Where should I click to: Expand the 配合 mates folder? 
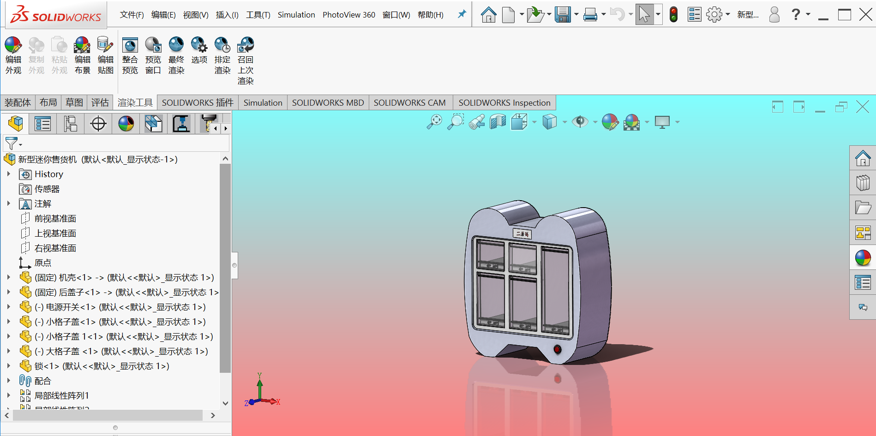pyautogui.click(x=8, y=381)
